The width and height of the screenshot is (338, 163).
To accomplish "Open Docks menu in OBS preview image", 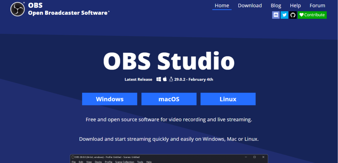I will coord(98,162).
